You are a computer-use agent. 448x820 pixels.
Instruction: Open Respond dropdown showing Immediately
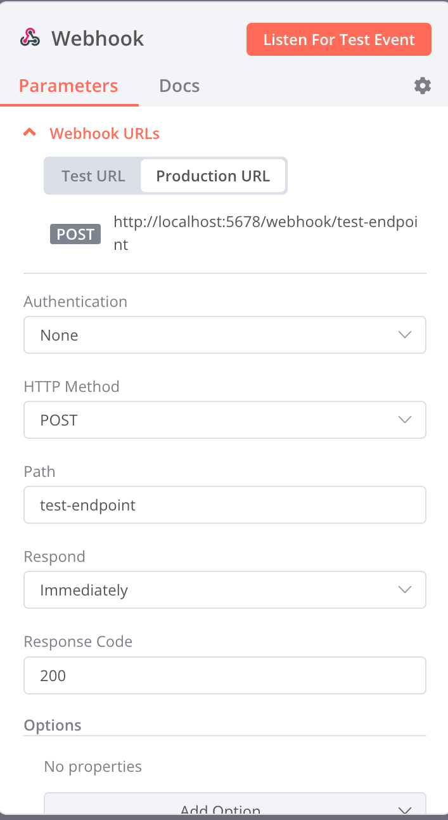point(215,590)
